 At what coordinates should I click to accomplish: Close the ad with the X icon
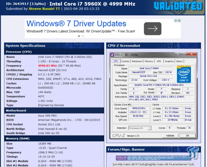[x=179, y=21]
